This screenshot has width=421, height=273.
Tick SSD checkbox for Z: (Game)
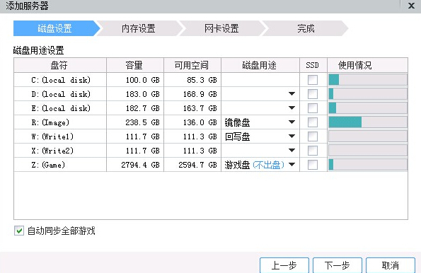click(x=313, y=165)
